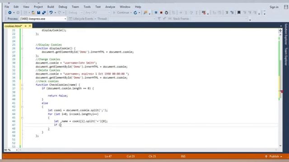Open the Team menu
The width and height of the screenshot is (289, 162).
pos(75,7)
